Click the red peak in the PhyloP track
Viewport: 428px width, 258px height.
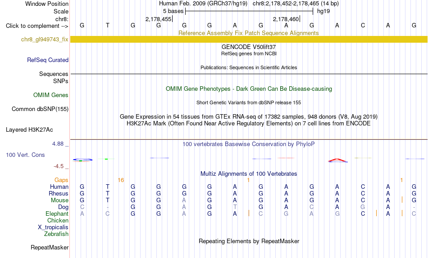pos(337,160)
